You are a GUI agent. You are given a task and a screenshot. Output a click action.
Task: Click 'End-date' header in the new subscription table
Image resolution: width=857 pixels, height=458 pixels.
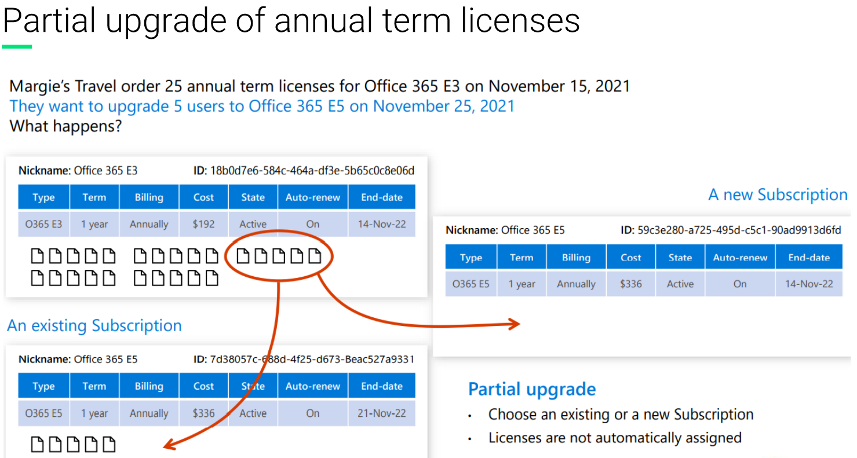809,257
